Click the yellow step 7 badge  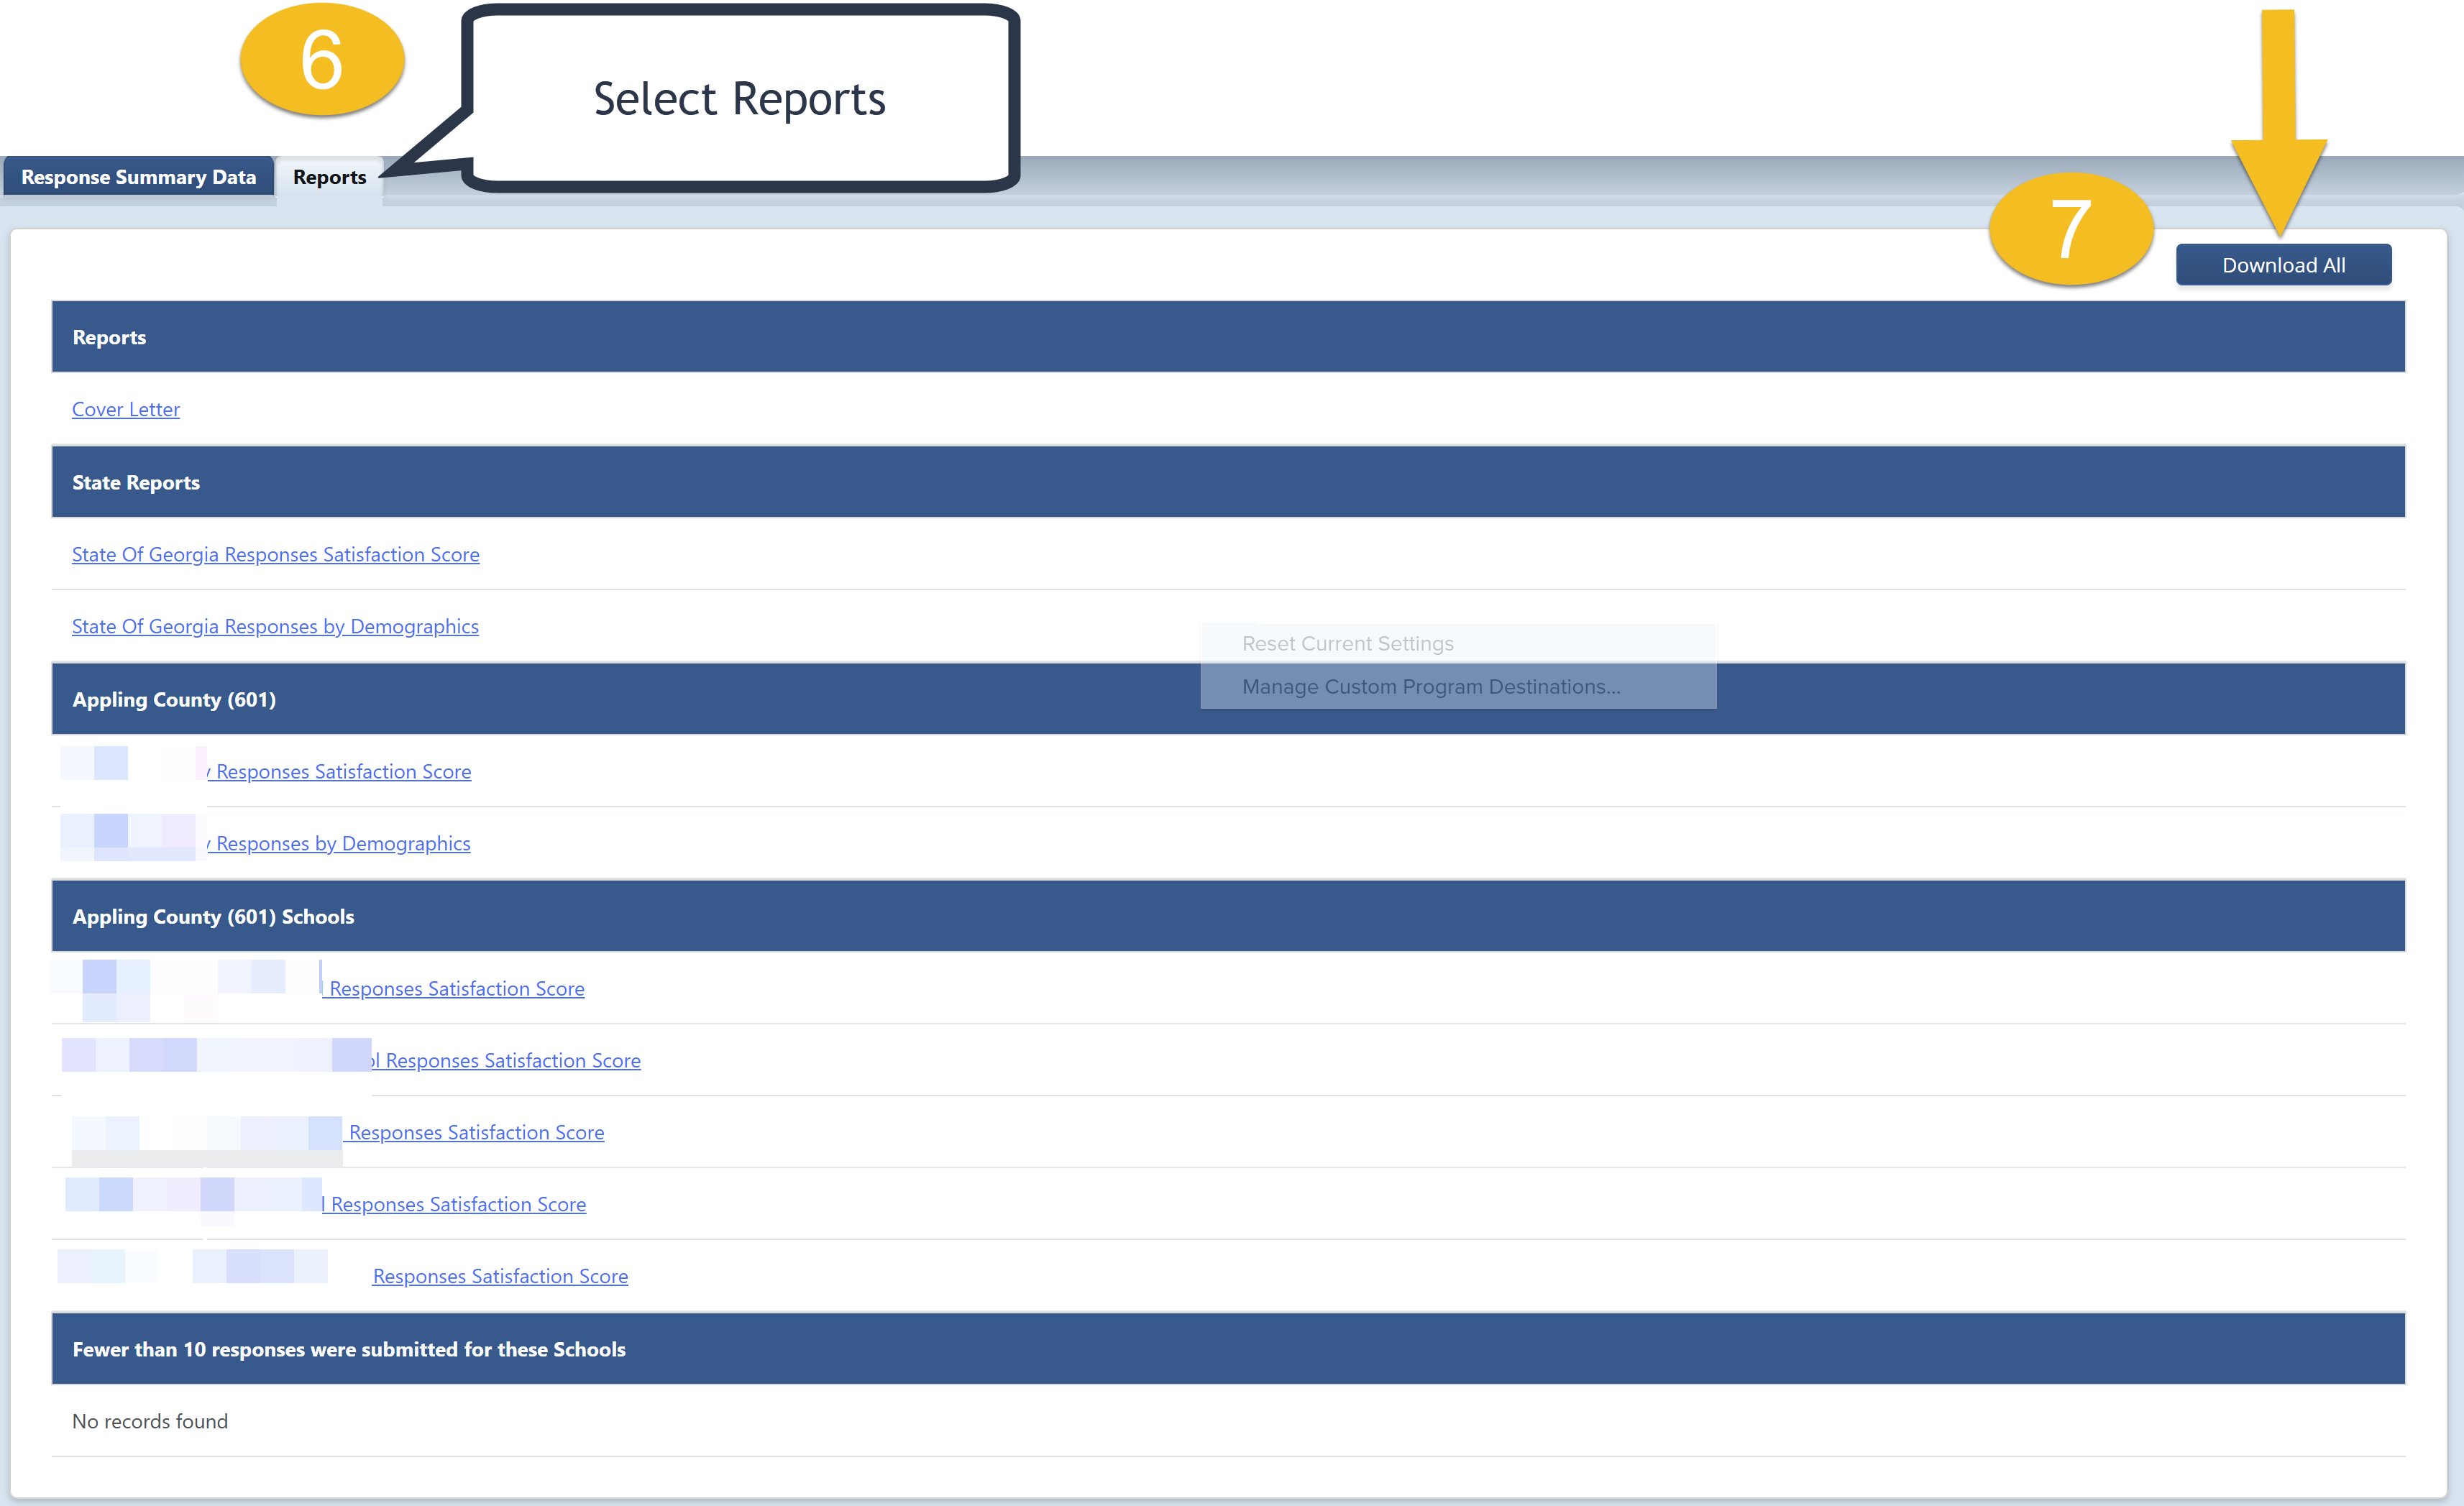click(x=2070, y=228)
